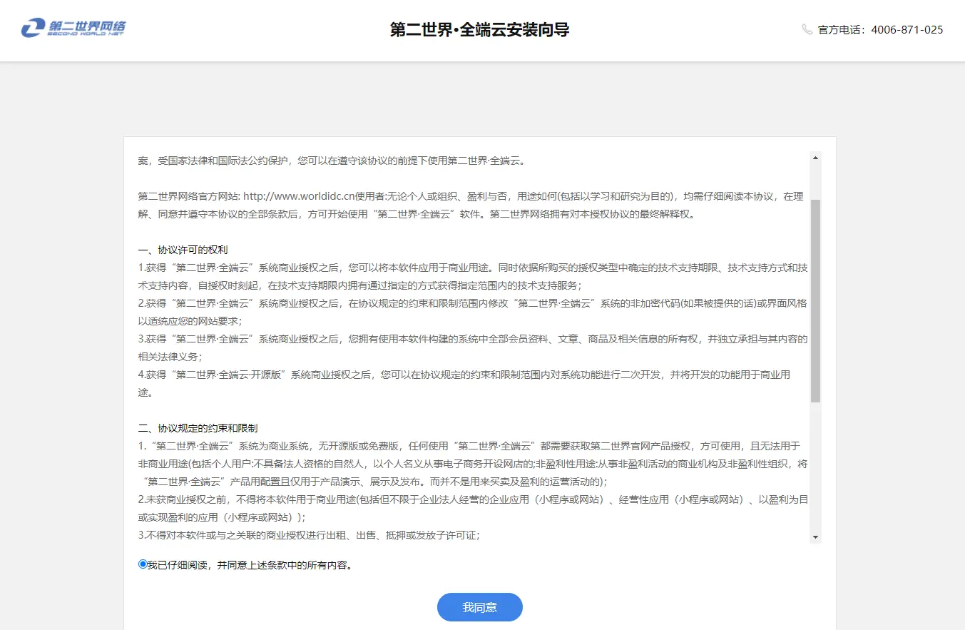This screenshot has height=630, width=965.
Task: Click the scrollbar down arrow in agreement box
Action: click(815, 537)
